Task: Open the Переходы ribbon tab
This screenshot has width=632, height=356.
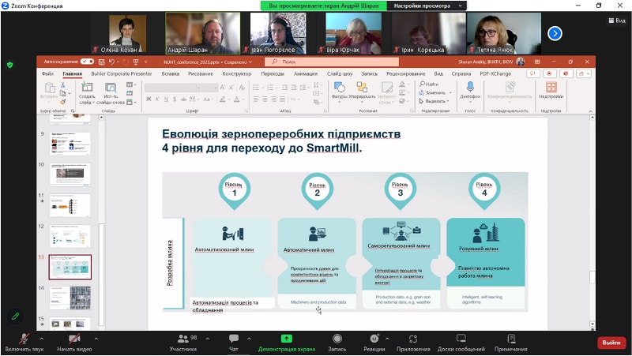Action: [x=272, y=73]
